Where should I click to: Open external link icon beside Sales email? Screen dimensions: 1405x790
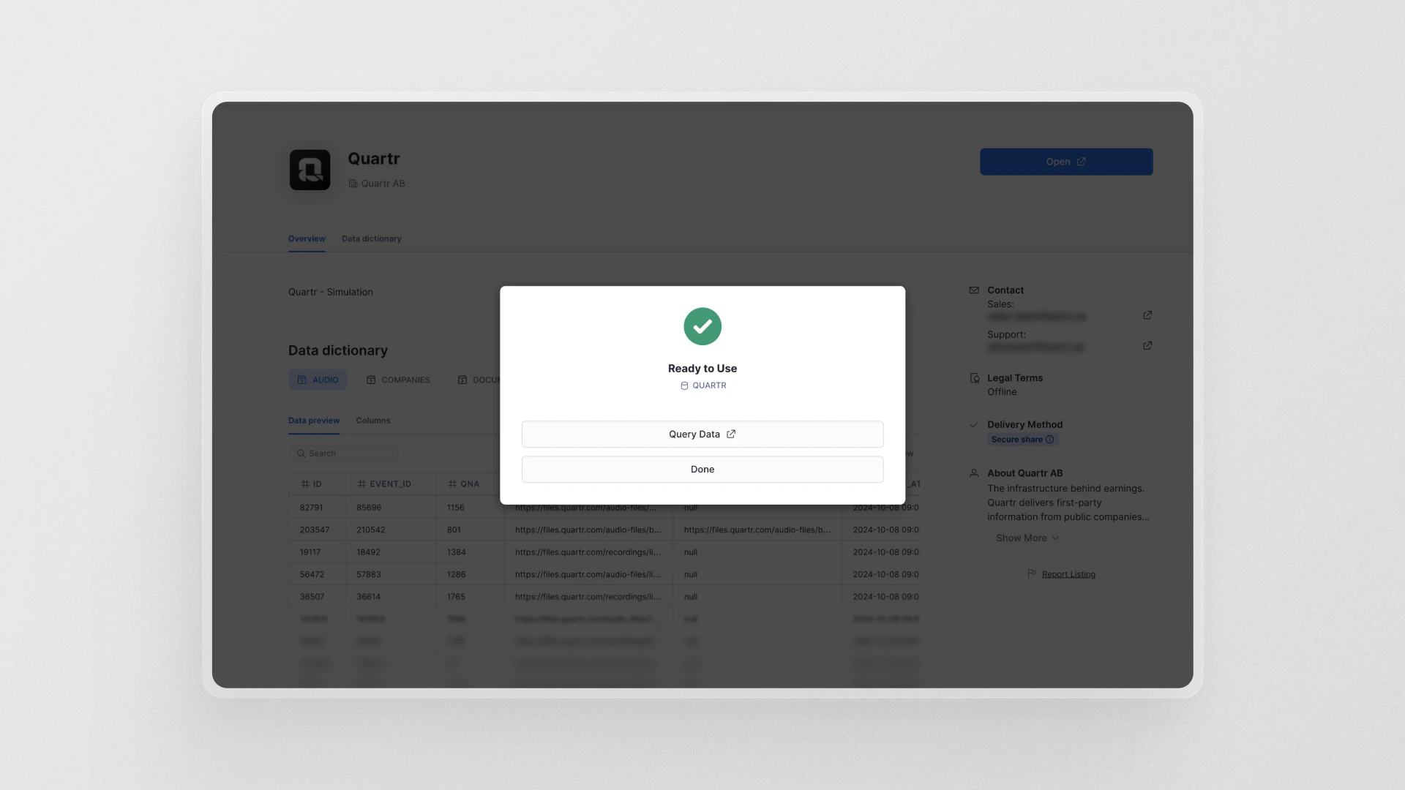1147,315
